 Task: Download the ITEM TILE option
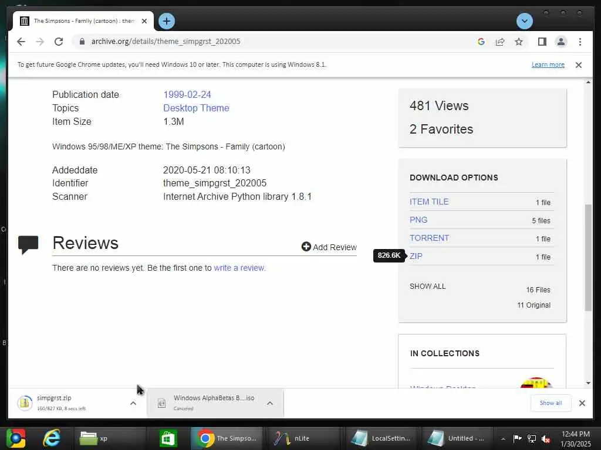point(429,202)
